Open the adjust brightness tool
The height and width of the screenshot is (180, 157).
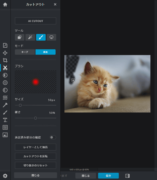[5, 75]
